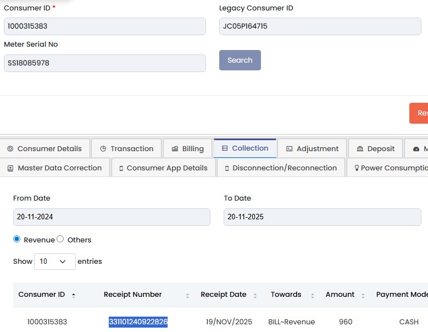Go to the Adjustment tab
428x332 pixels.
[x=312, y=148]
